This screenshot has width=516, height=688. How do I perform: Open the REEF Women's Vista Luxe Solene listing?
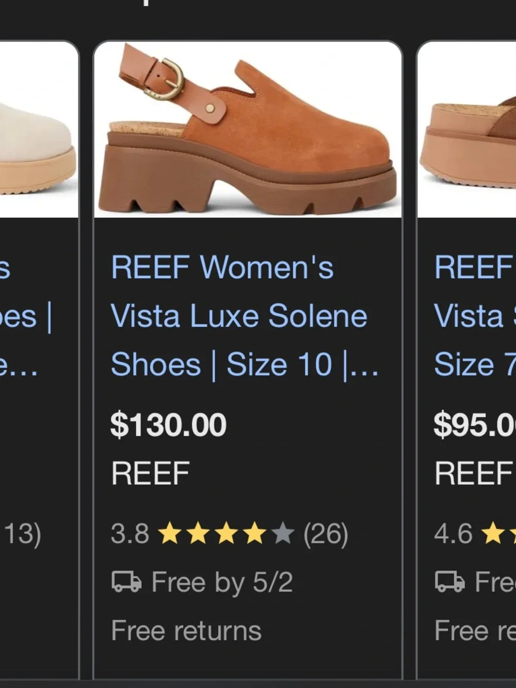240,315
